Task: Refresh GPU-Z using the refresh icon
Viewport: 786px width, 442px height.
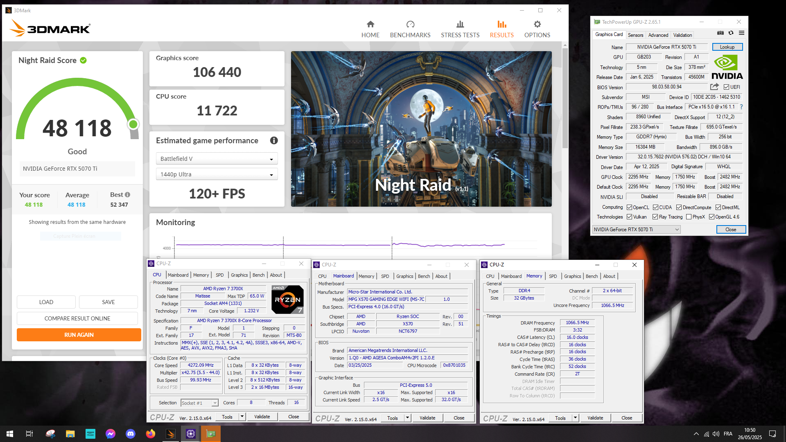Action: pyautogui.click(x=731, y=33)
